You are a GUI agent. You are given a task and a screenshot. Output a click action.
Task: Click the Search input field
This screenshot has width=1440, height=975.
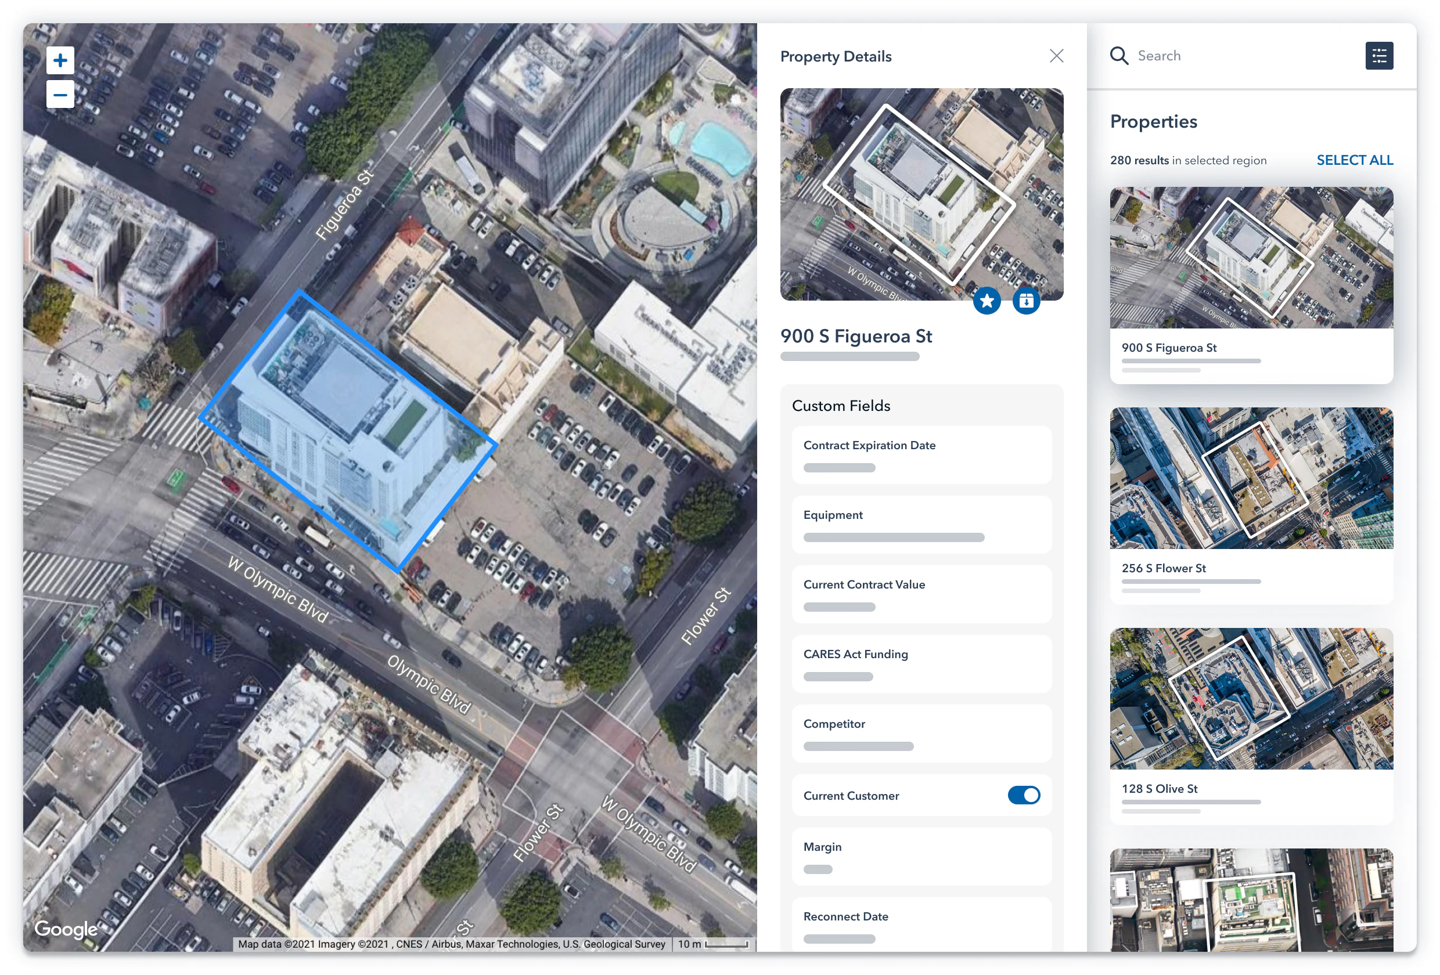coord(1208,55)
